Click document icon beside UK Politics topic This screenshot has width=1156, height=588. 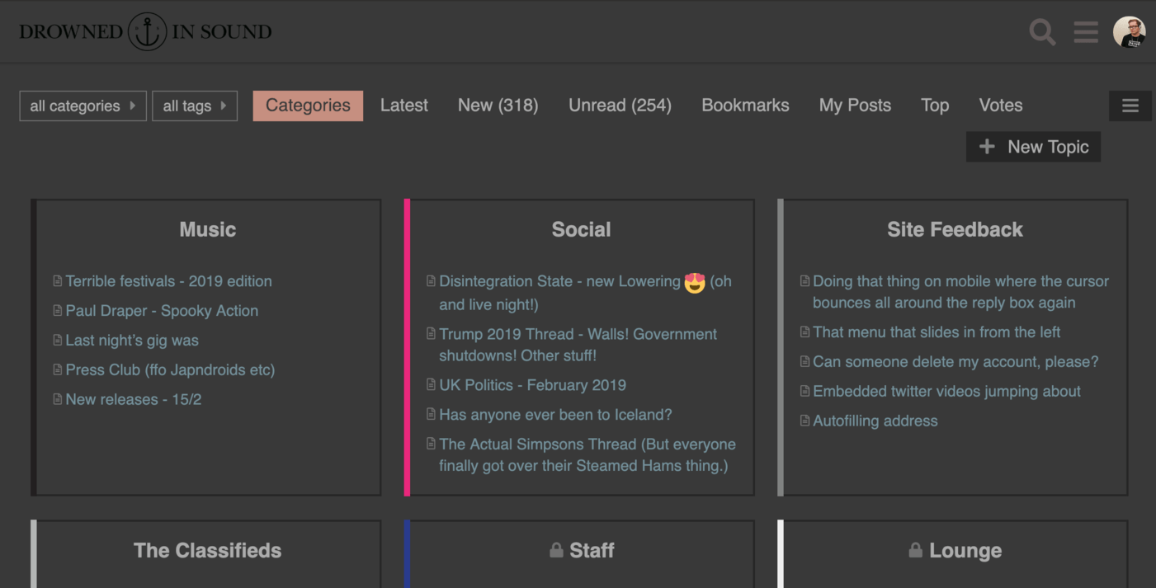coord(431,385)
